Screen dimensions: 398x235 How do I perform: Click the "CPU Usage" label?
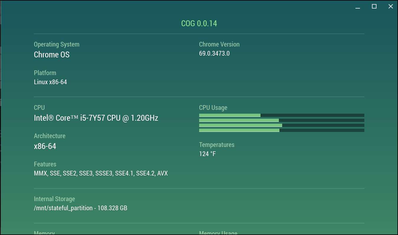click(213, 108)
